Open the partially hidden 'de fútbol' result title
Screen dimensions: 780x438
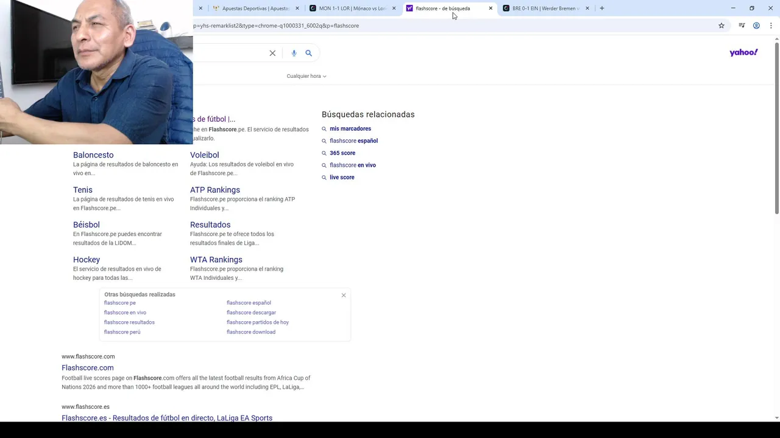(x=214, y=119)
